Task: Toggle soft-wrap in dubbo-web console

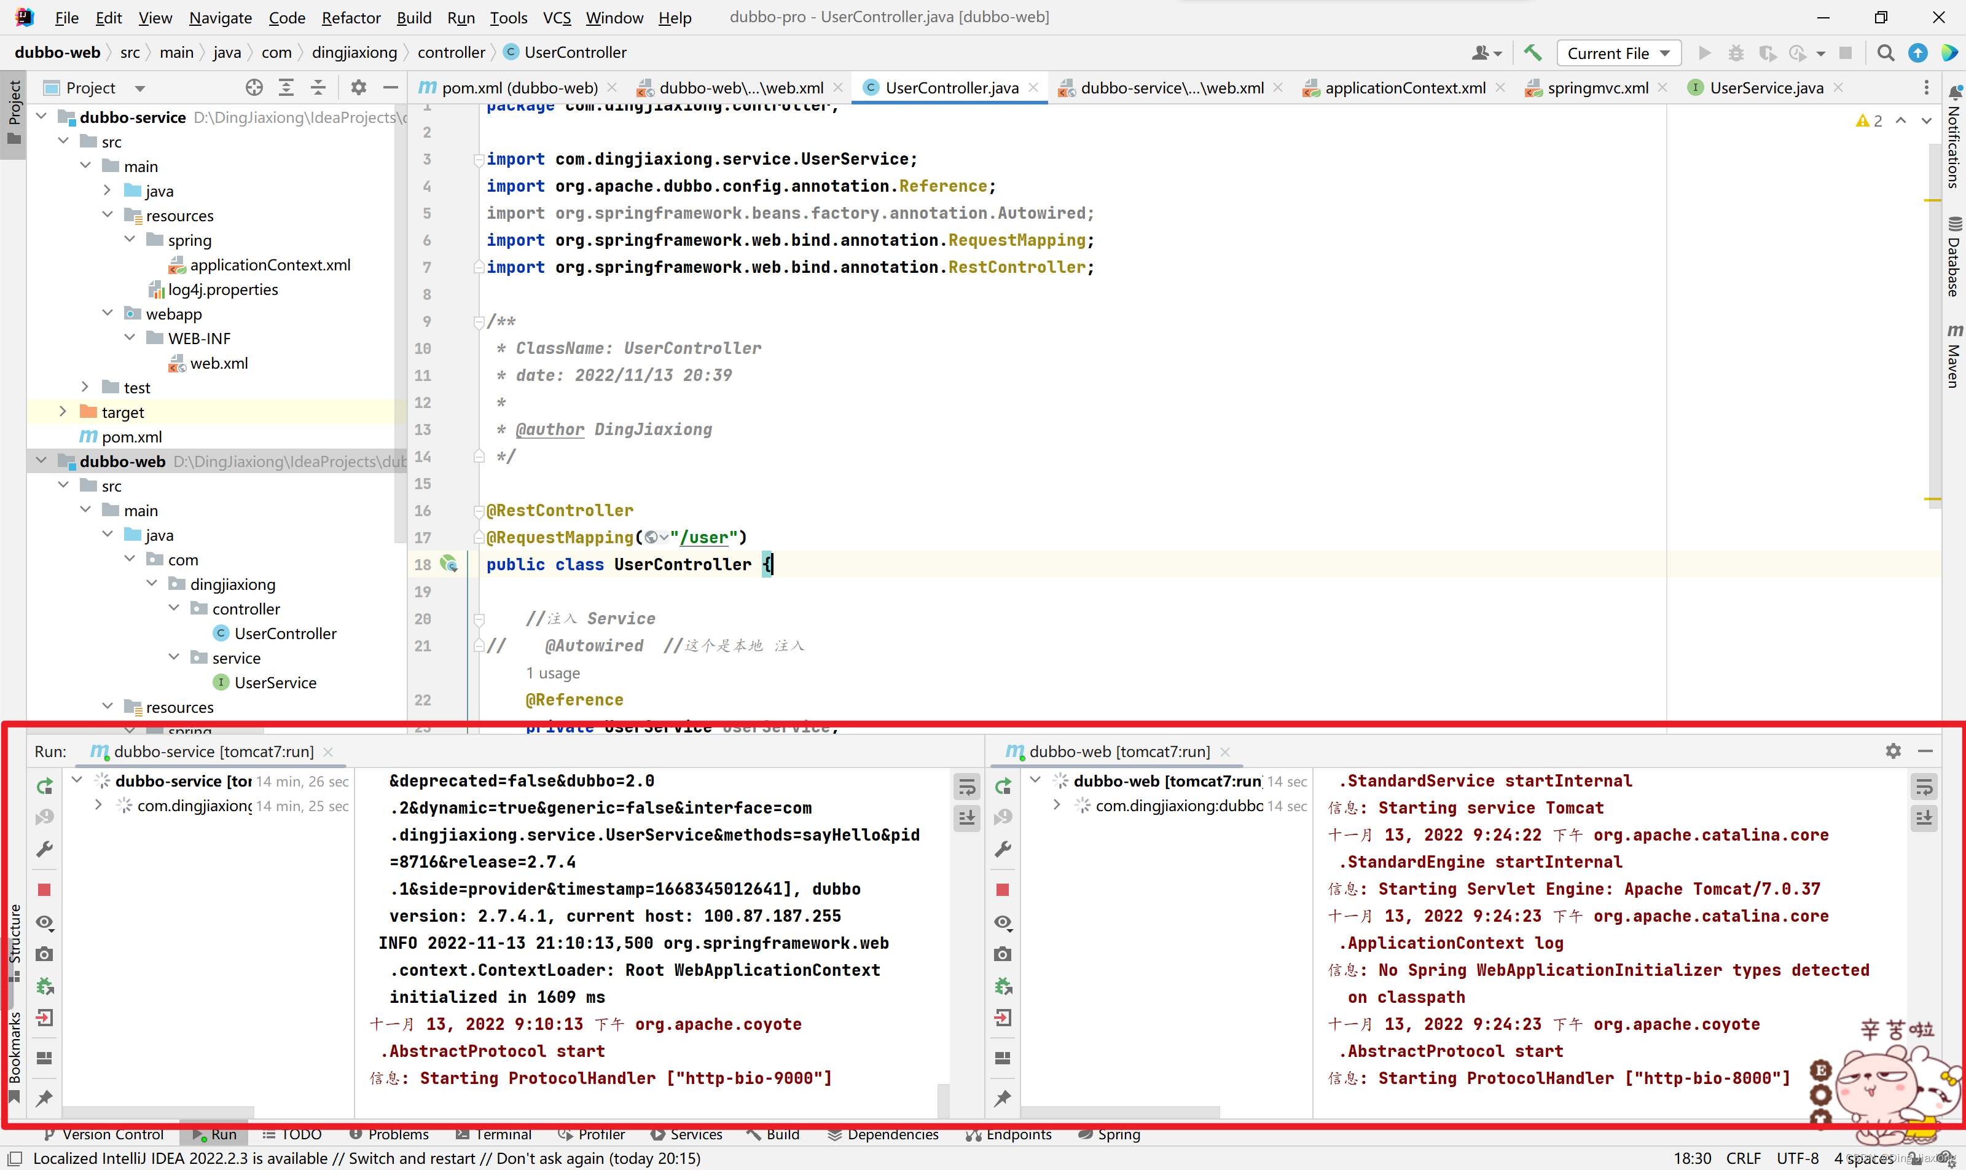Action: click(1924, 786)
